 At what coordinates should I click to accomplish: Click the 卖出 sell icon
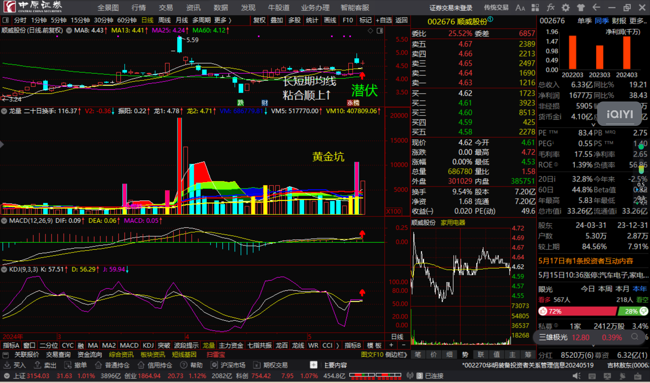point(38,365)
